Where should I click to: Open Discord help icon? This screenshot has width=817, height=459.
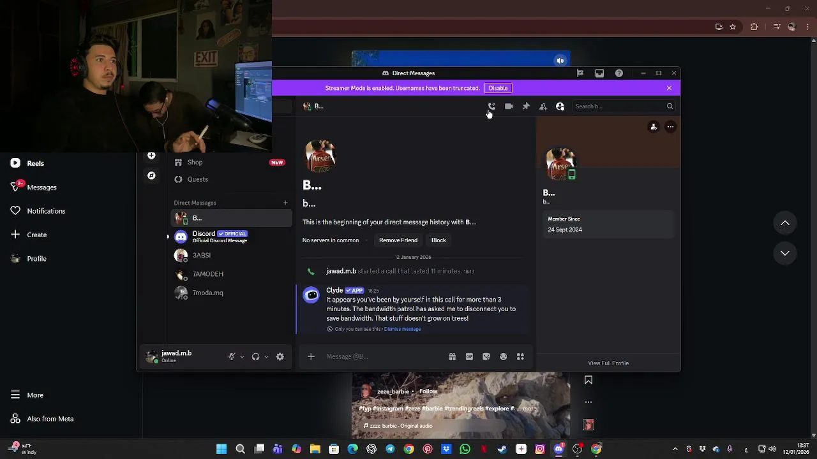tap(619, 73)
